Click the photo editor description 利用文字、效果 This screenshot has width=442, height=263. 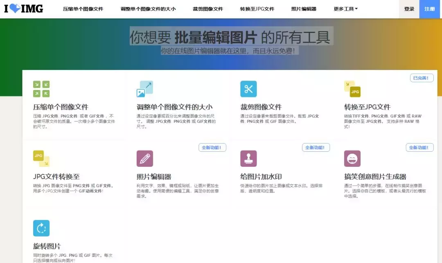(178, 191)
